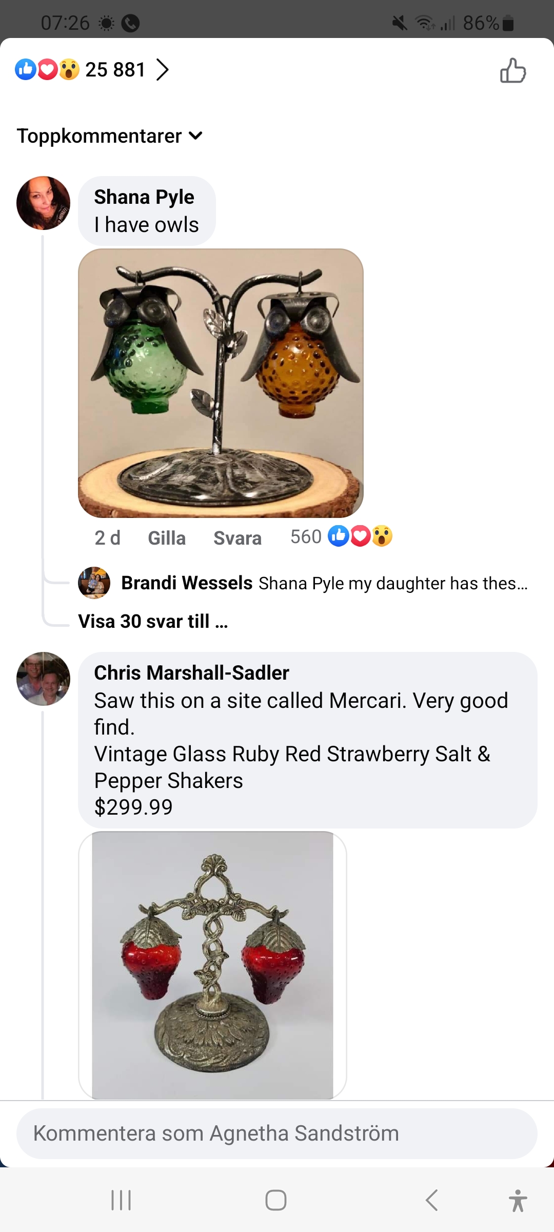Expand Visa 30 svar till replies
554x1232 pixels.
click(153, 621)
